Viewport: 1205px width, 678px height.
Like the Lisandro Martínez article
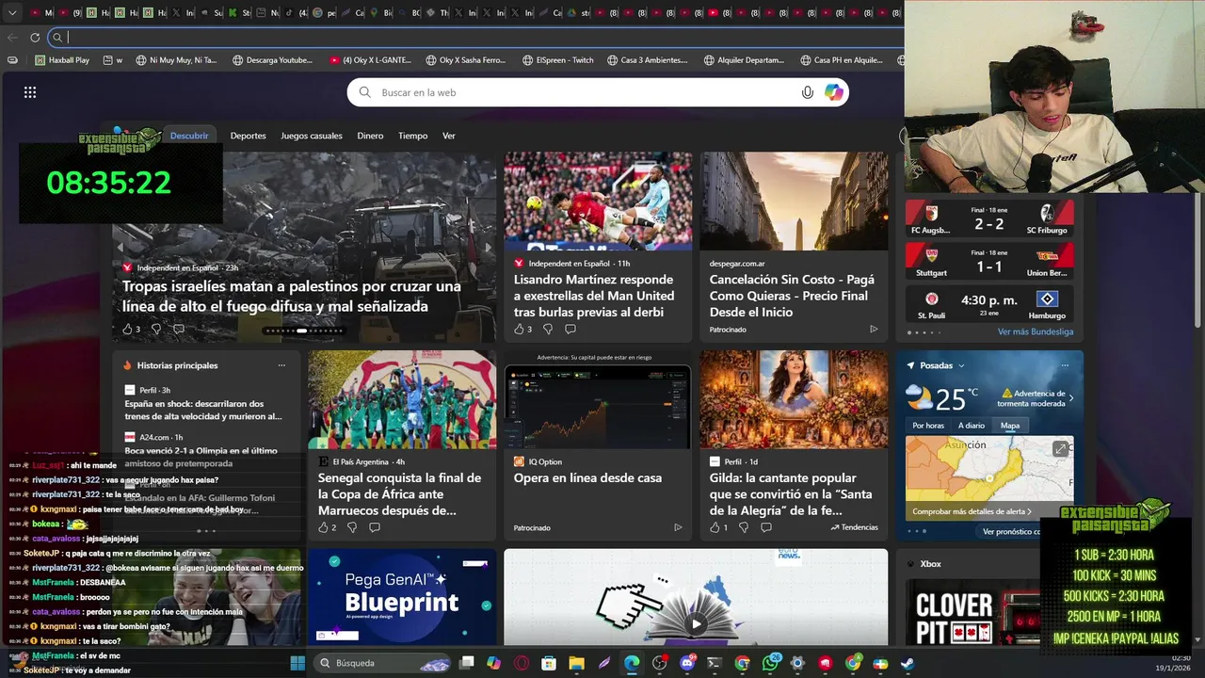(519, 329)
